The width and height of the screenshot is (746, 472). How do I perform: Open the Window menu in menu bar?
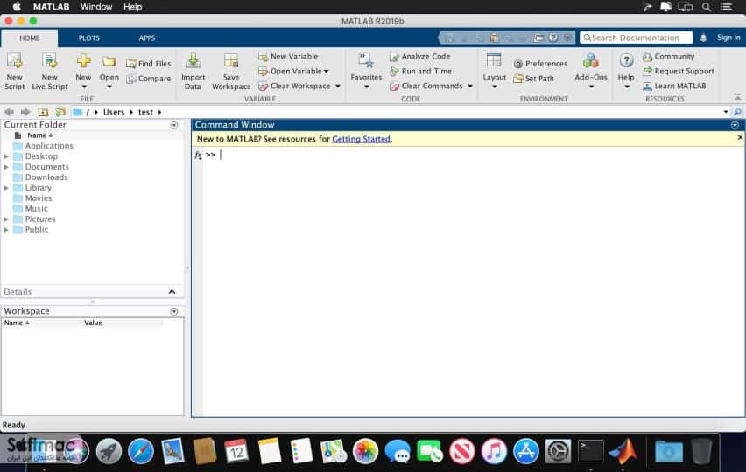coord(96,7)
